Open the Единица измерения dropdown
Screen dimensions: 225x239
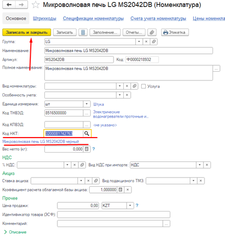pos(87,104)
